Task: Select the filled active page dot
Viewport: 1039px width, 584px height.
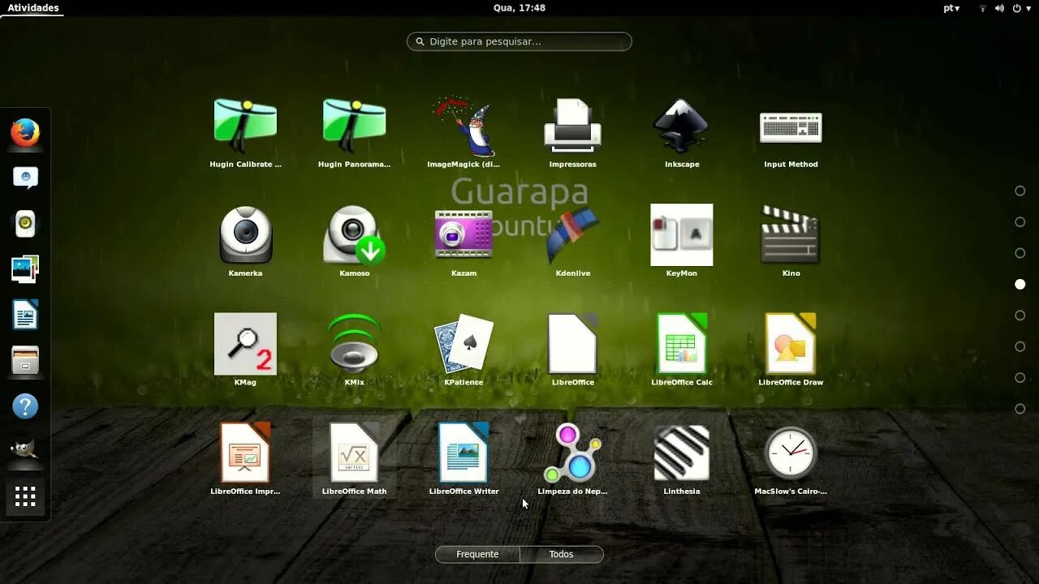Action: tap(1020, 284)
